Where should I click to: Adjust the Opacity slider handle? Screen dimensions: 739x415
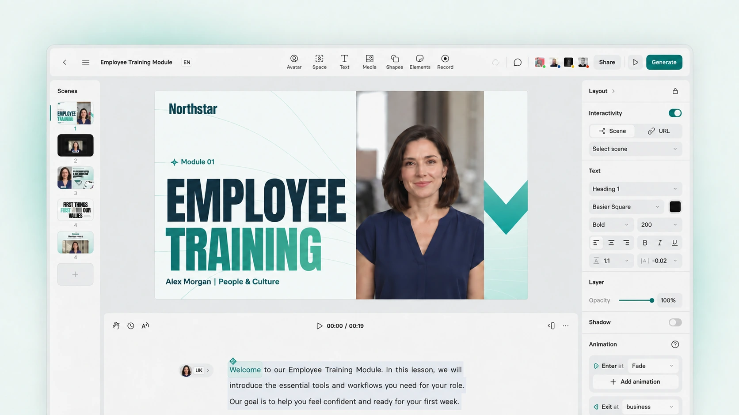click(x=651, y=300)
